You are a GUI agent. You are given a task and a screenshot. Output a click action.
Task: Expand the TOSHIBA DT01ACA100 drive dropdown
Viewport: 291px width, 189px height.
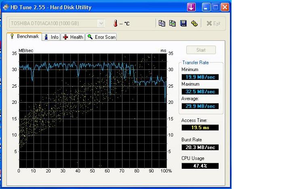(x=101, y=23)
